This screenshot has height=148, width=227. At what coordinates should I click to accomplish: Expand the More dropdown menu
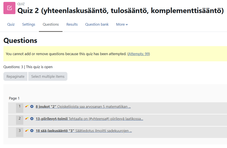(x=122, y=24)
